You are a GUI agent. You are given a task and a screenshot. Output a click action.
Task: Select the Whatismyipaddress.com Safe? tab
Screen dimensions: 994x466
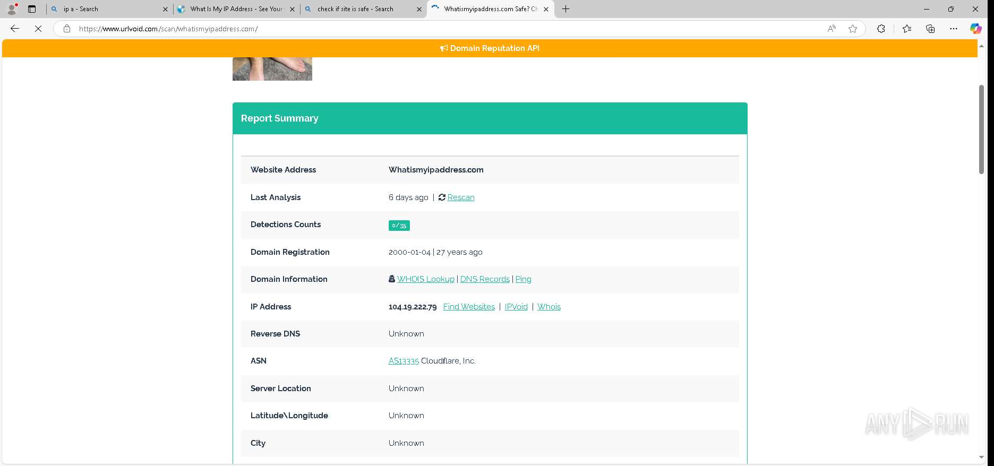click(x=490, y=9)
